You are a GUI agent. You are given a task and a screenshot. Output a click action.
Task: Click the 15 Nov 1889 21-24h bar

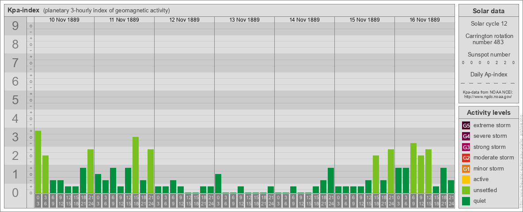pos(390,171)
